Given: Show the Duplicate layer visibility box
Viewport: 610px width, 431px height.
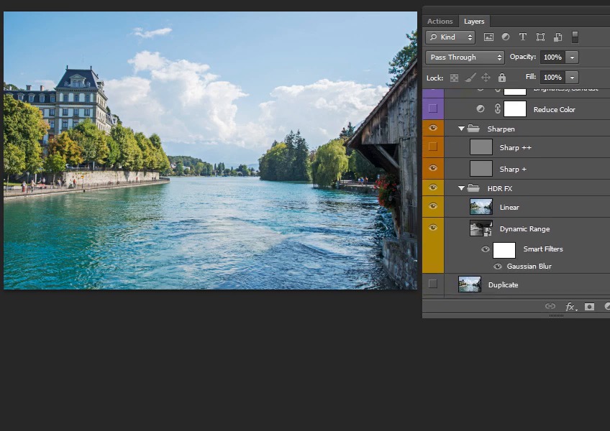Looking at the screenshot, I should 433,284.
